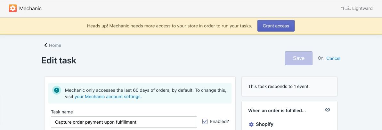Screen dimensions: 382x130
Task: Cancel editing the task
Action: 333,58
